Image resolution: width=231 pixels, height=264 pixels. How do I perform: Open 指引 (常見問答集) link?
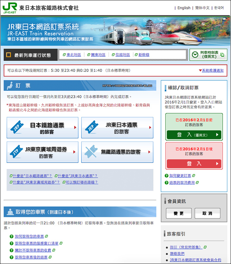pyautogui.click(x=186, y=247)
